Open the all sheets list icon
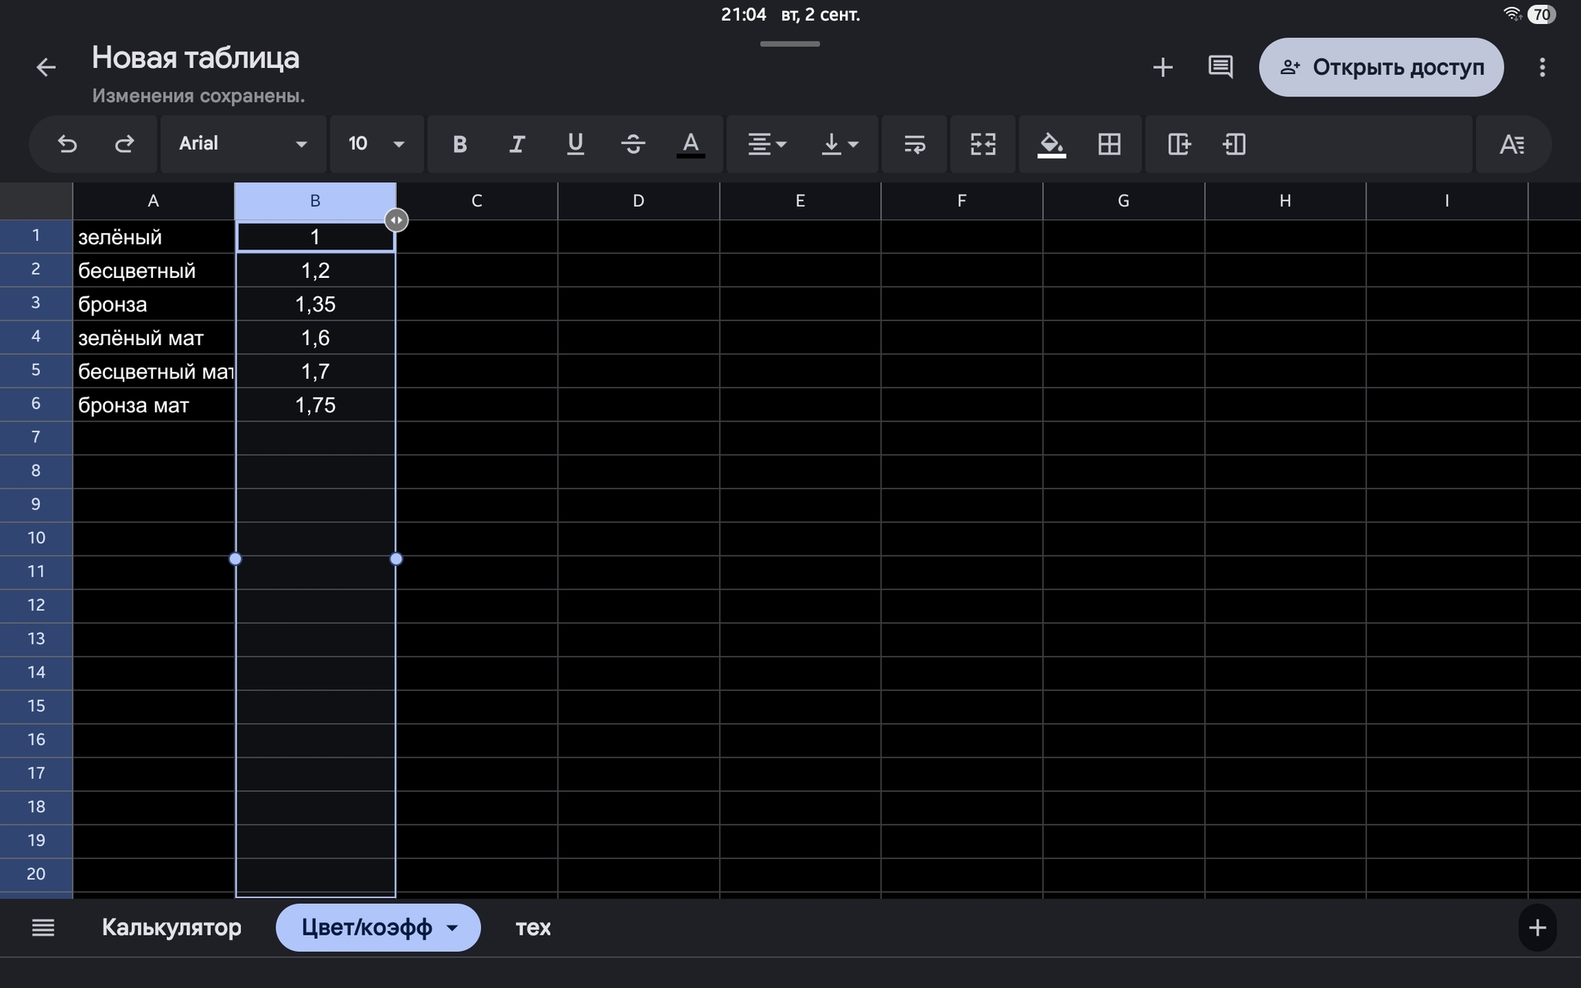Screen dimensions: 1581x988 coord(43,927)
